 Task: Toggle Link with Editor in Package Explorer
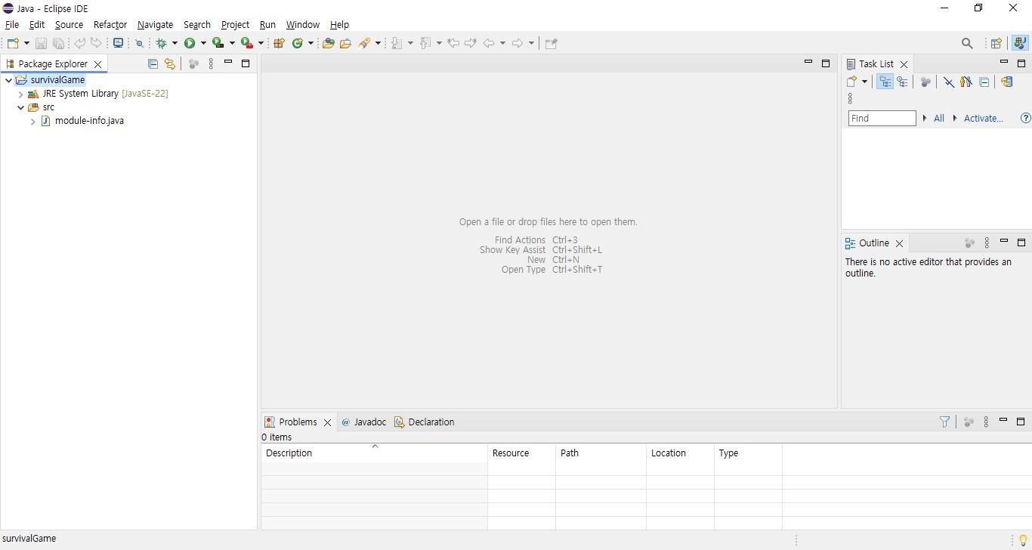coord(170,64)
